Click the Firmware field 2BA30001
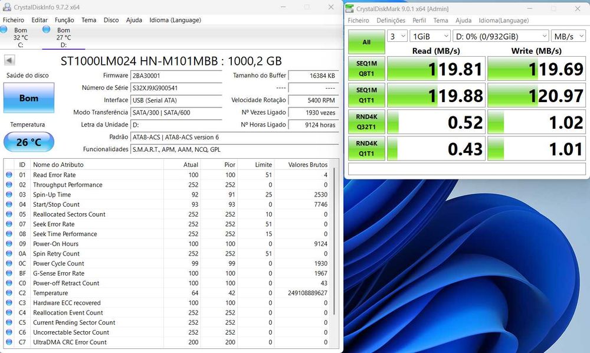Viewport: 590px width, 353px height. click(x=176, y=76)
